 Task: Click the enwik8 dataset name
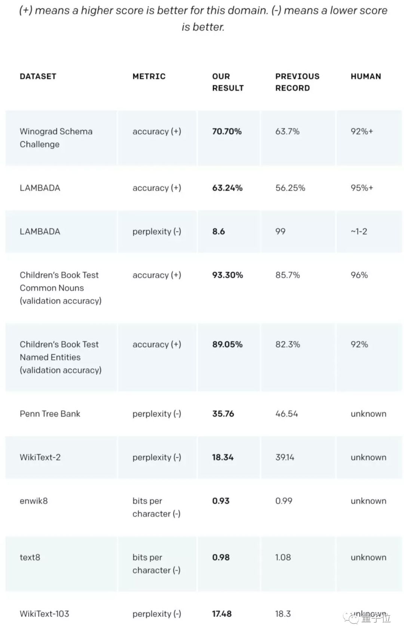click(x=34, y=501)
